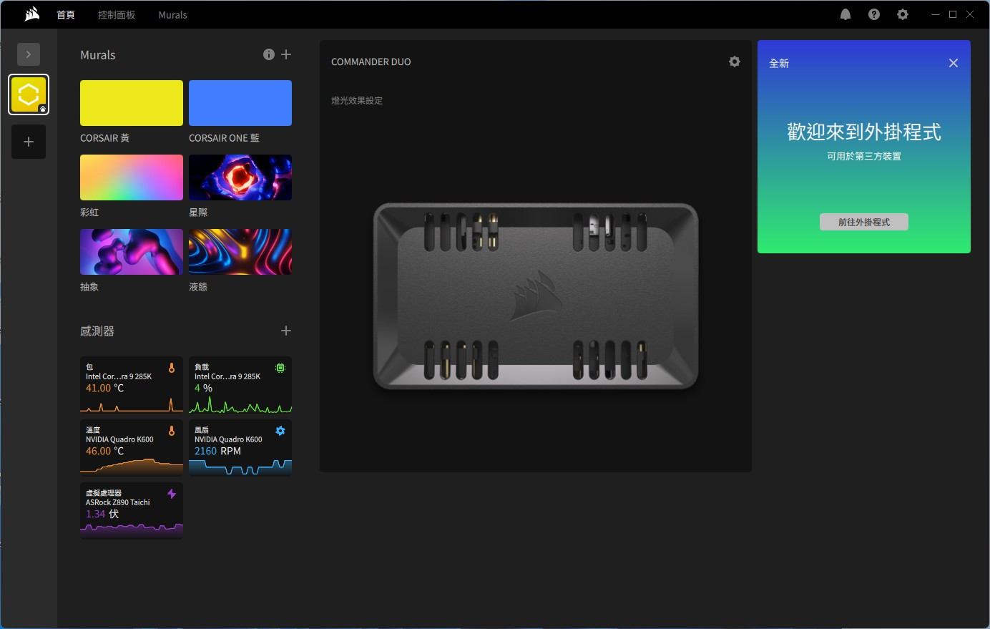Choose the 星際 mural thumbnail
This screenshot has width=990, height=629.
pyautogui.click(x=240, y=177)
